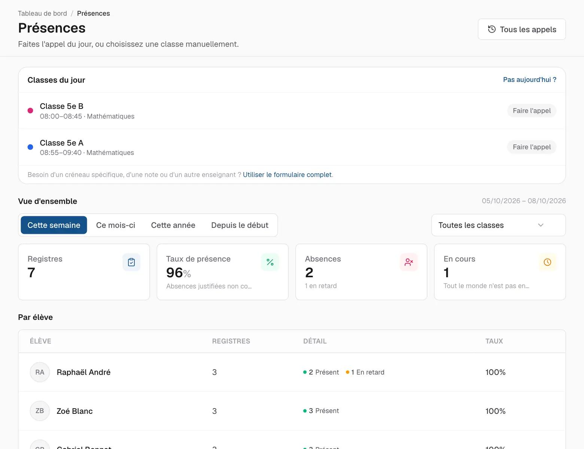
Task: Click the En cours card value 1
Action: 446,273
